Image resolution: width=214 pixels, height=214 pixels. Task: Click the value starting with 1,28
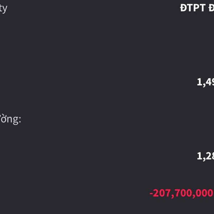click(x=205, y=156)
